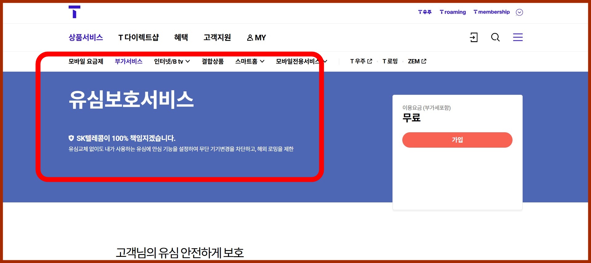
Task: Go to the 부가서비스 submenu
Action: click(129, 61)
